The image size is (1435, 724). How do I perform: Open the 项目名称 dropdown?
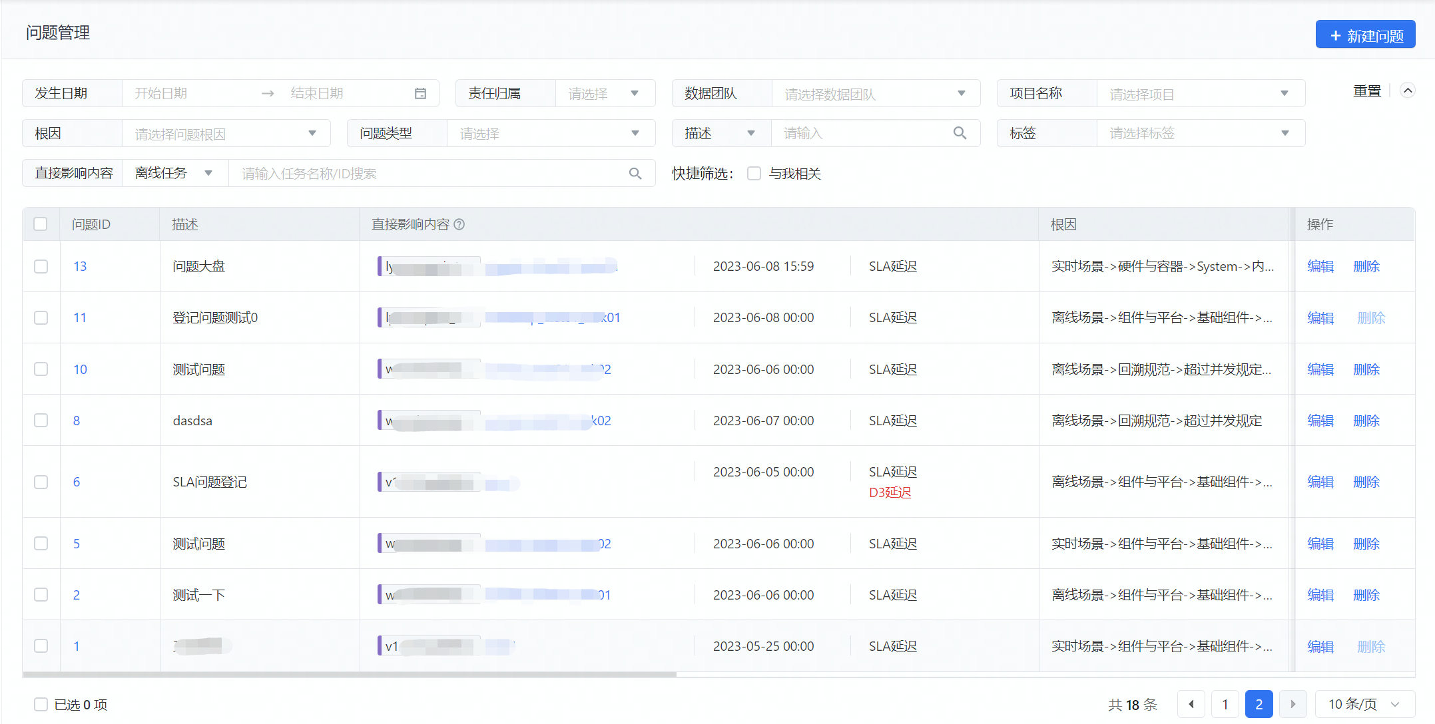click(x=1201, y=93)
